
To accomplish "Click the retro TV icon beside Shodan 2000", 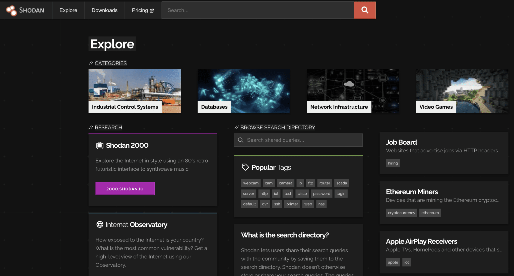I will pyautogui.click(x=100, y=145).
